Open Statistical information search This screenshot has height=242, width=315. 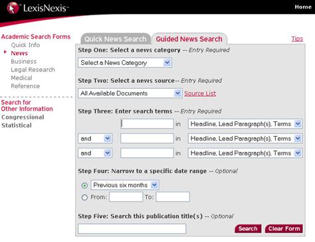17,125
